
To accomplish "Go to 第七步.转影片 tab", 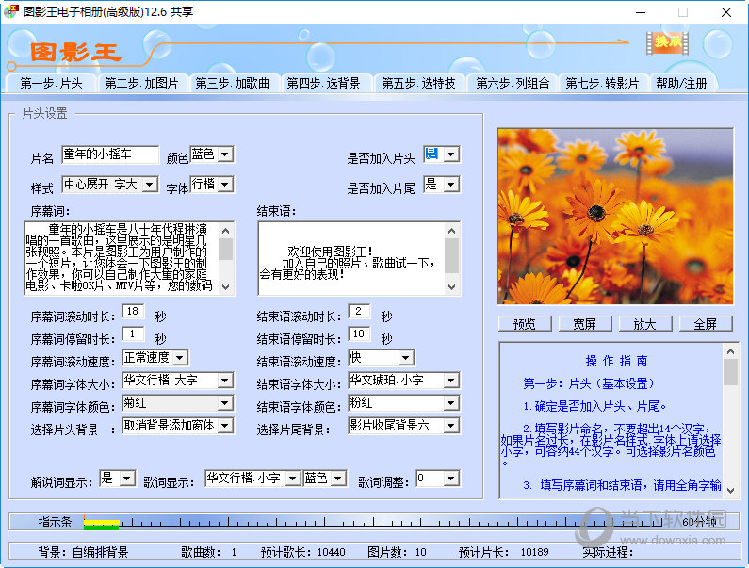I will click(602, 83).
